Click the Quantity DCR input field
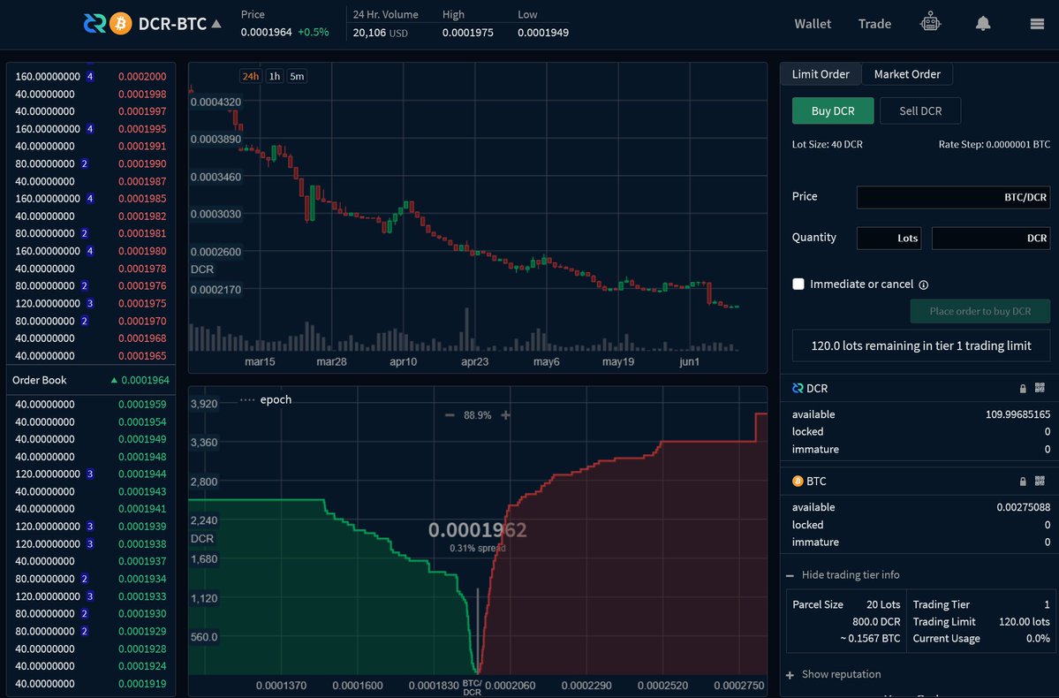 [991, 238]
